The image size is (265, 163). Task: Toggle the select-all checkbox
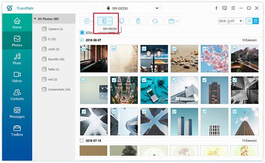[x=82, y=33]
